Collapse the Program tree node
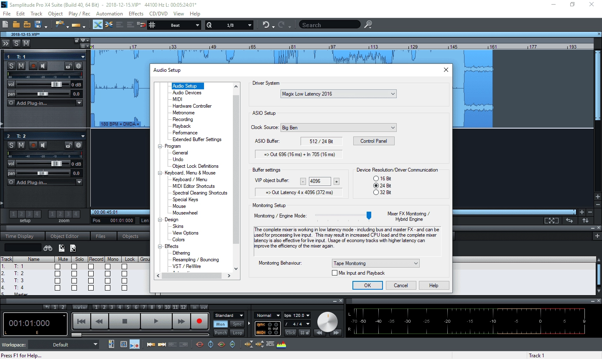The width and height of the screenshot is (602, 359). pos(160,146)
